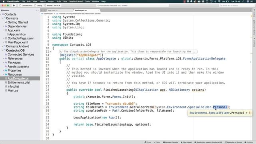This screenshot has width=256, height=144.
Task: Open the Version Control menu
Action: [x=76, y=2]
